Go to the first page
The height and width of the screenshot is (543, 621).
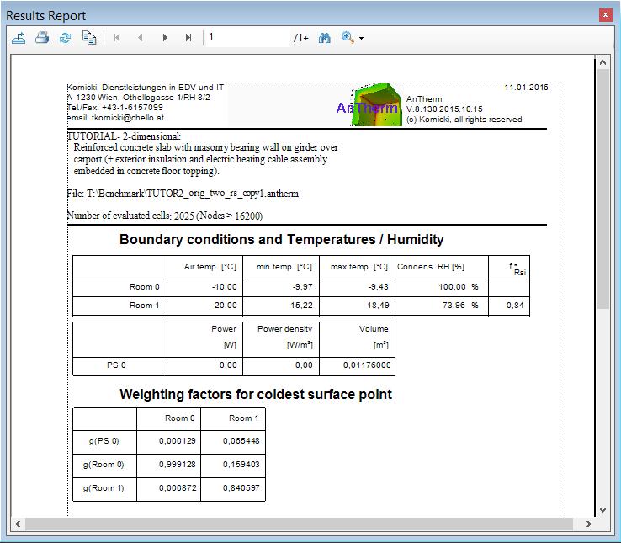pos(117,38)
